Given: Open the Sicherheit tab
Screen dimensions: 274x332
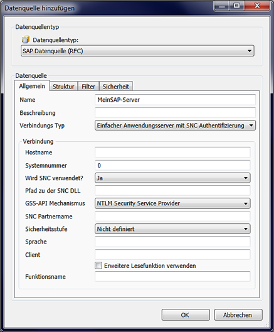Looking at the screenshot, I should [x=116, y=87].
